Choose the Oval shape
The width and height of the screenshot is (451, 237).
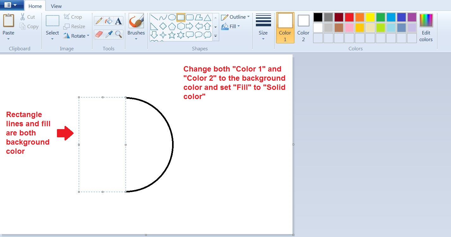(x=172, y=17)
